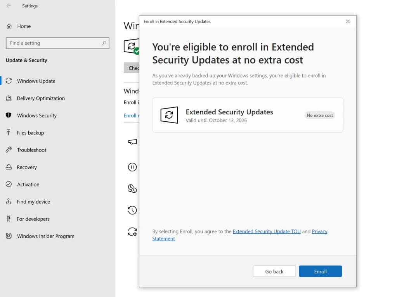Click the search magnifier icon in settings
397x297 pixels.
coord(104,43)
